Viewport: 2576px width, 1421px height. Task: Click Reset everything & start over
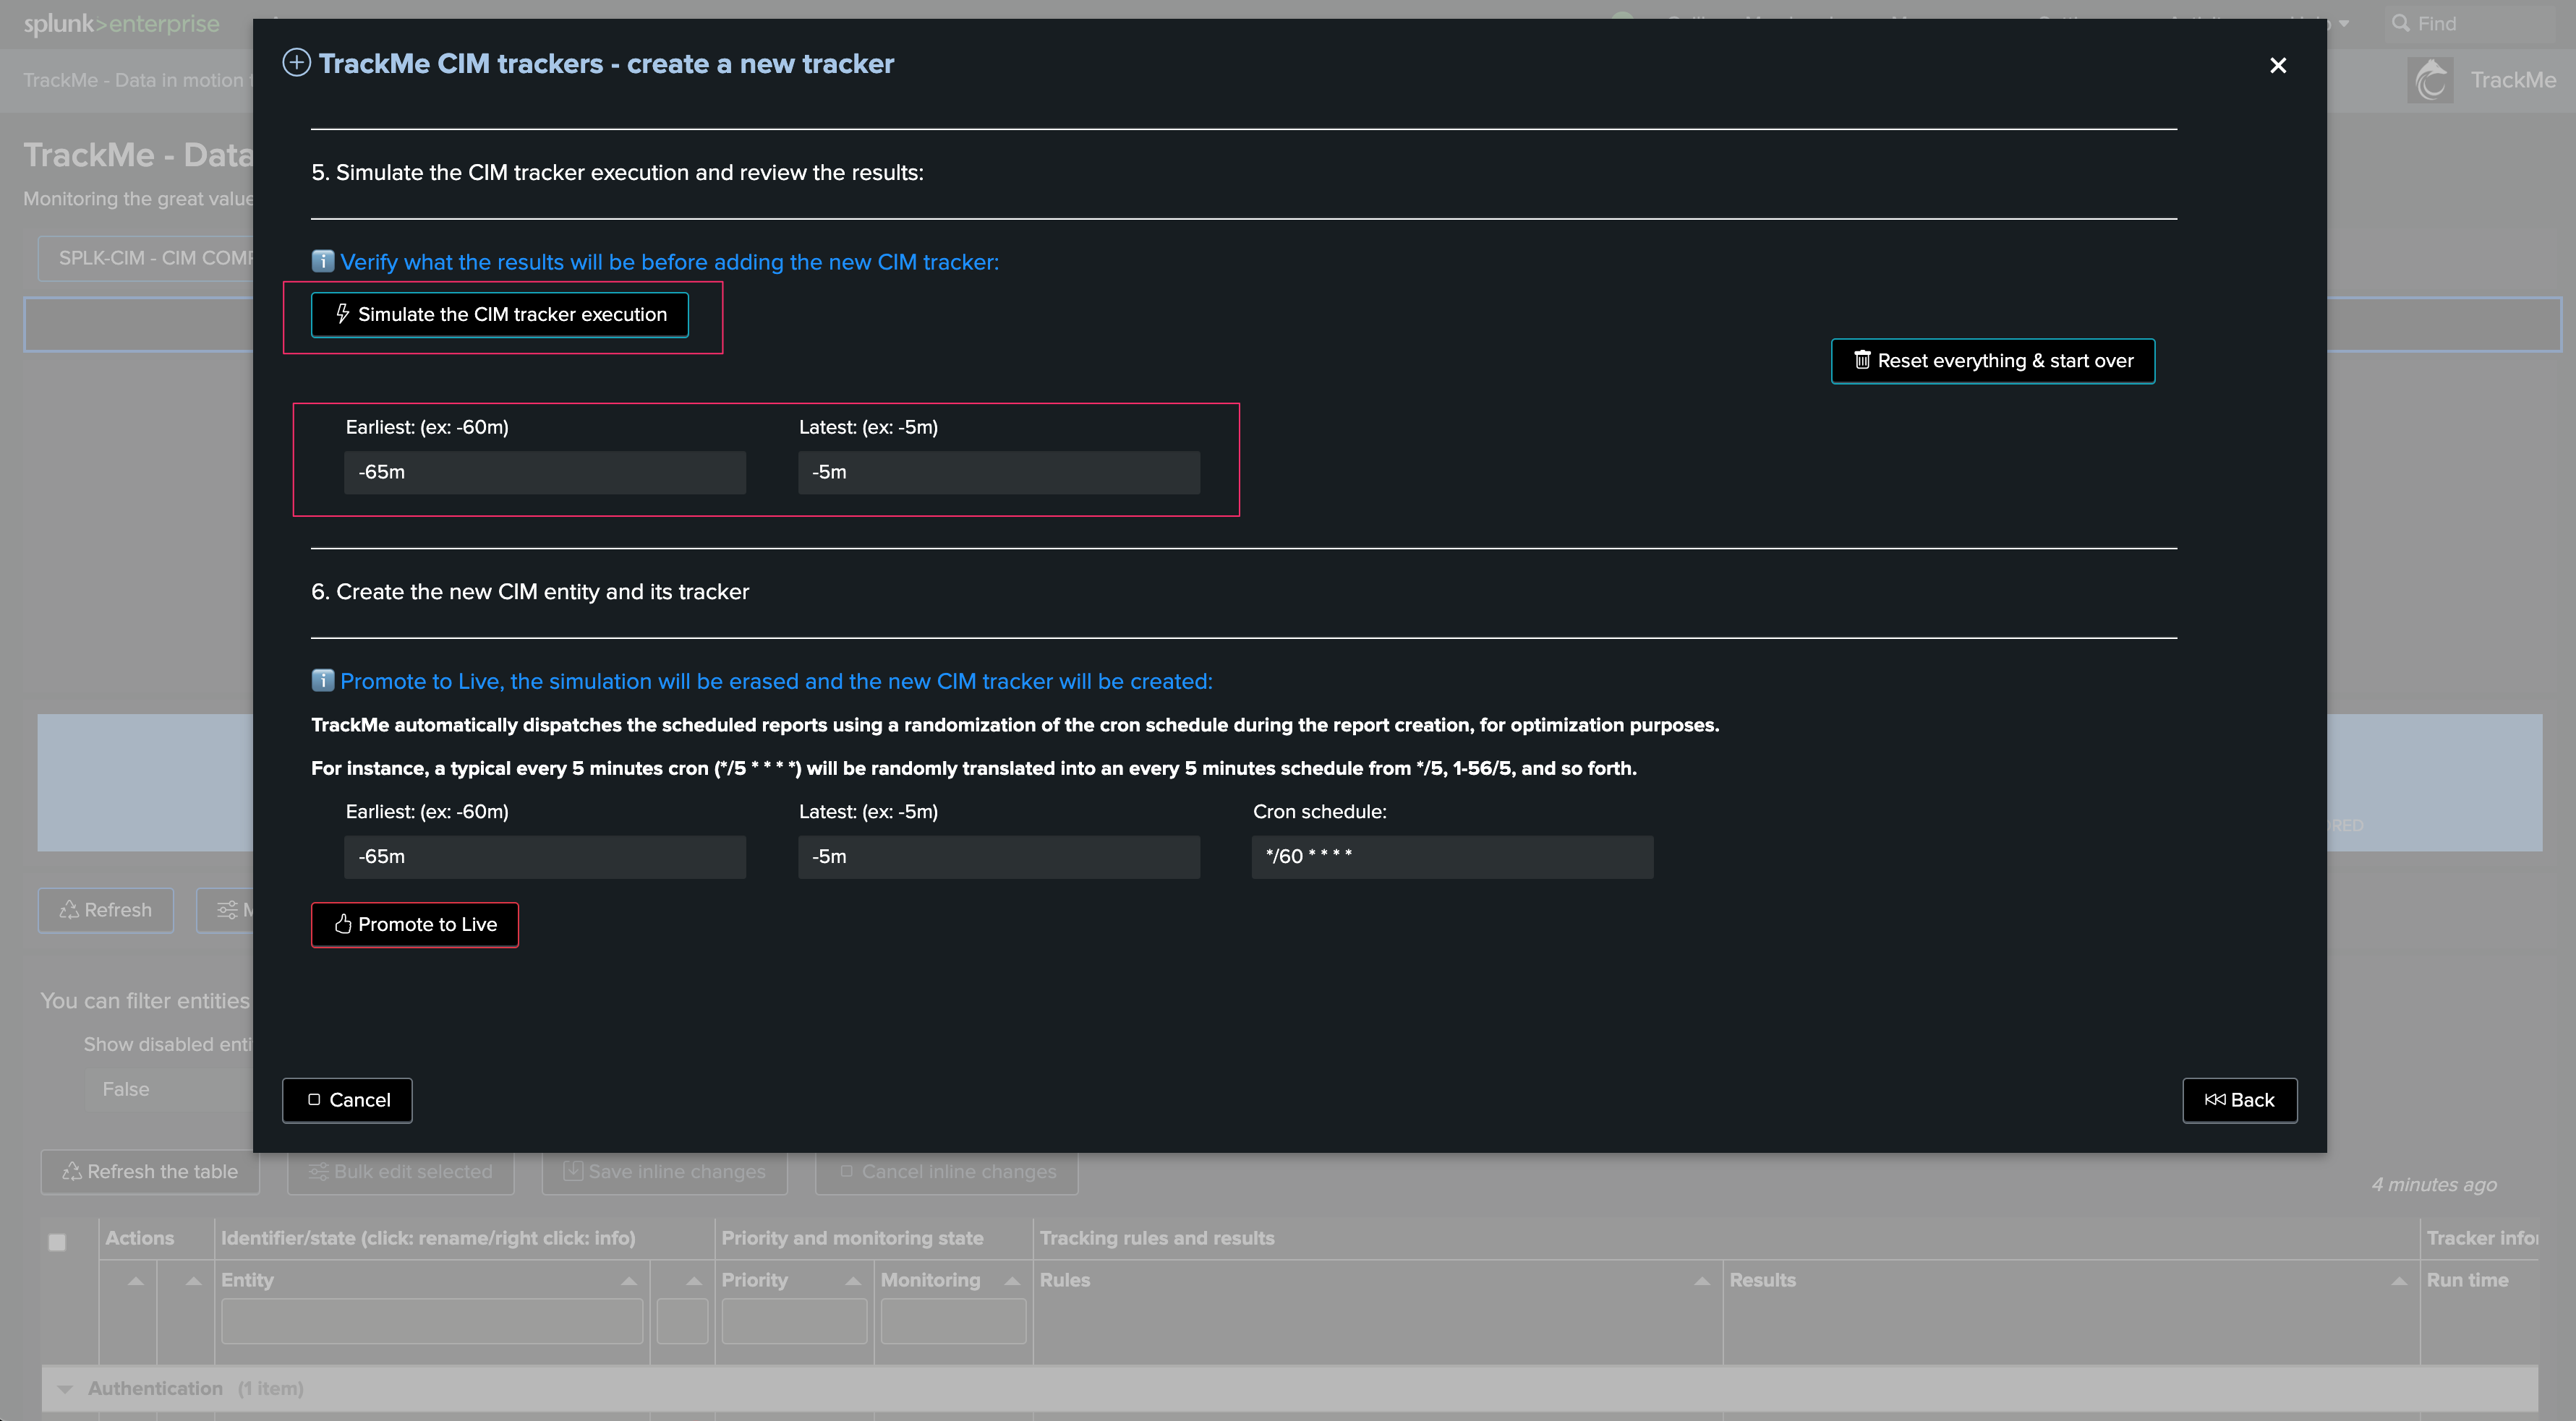[x=1992, y=361]
